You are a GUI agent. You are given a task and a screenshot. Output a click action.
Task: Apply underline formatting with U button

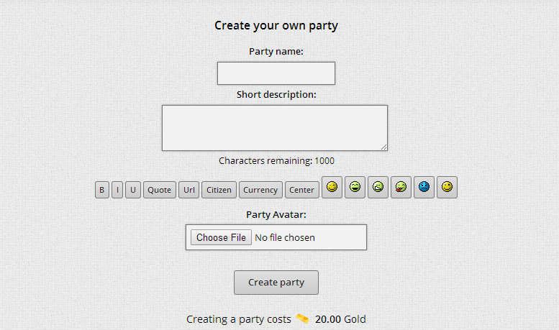point(133,190)
